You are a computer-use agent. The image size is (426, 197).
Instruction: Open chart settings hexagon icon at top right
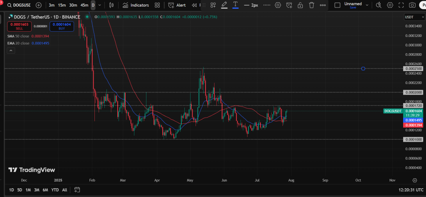click(390, 5)
